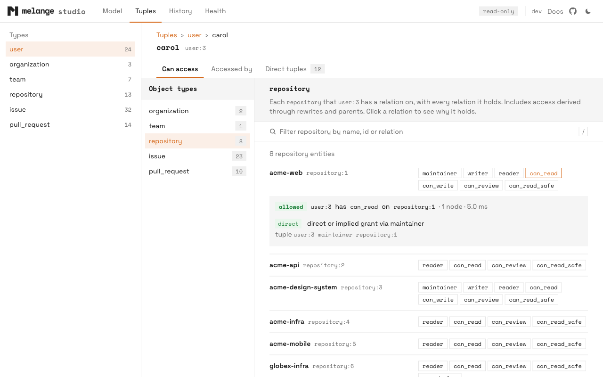
Task: Click the can_review relation on acme-infra
Action: click(509, 322)
